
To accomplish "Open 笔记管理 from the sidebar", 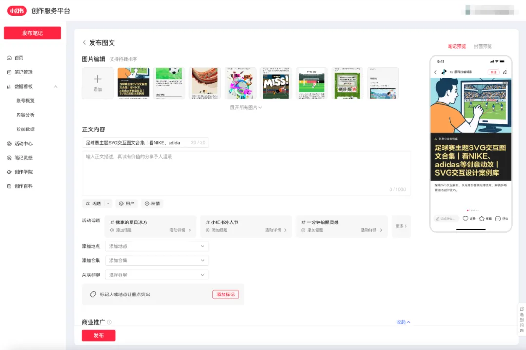I will click(x=22, y=72).
